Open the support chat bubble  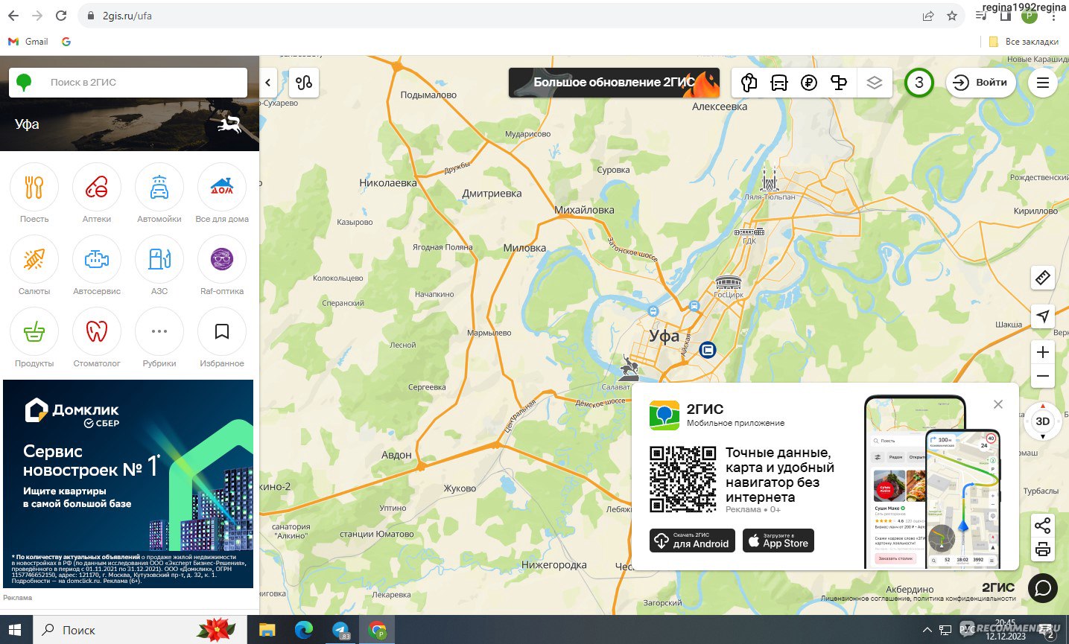click(1043, 588)
